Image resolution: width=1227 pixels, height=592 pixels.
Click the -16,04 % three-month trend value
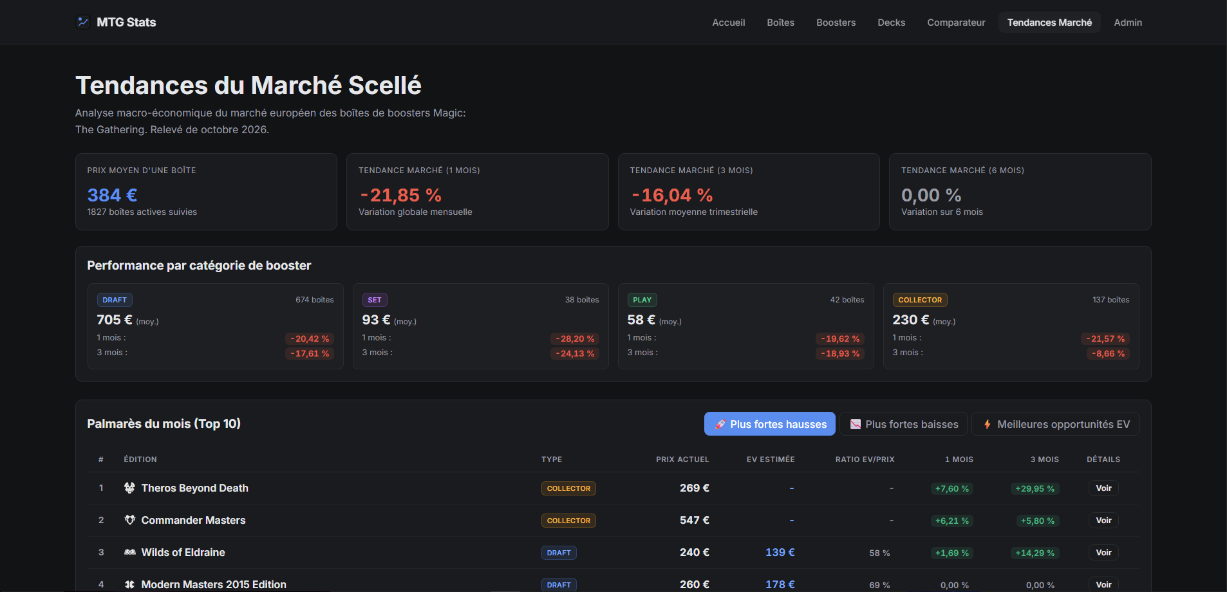(x=671, y=195)
